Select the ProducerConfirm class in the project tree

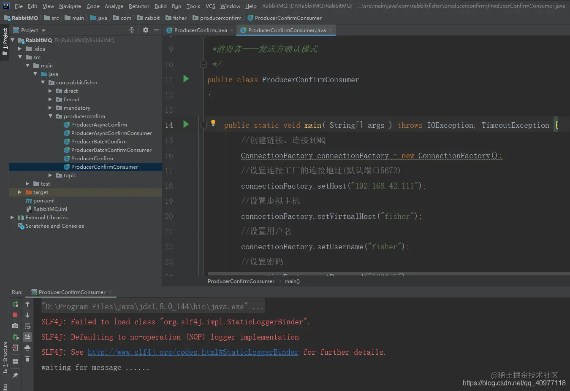92,158
